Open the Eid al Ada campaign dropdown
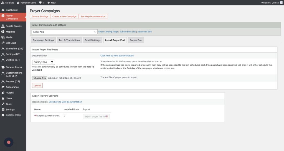Screen dimensions: 284x151 (64, 32)
